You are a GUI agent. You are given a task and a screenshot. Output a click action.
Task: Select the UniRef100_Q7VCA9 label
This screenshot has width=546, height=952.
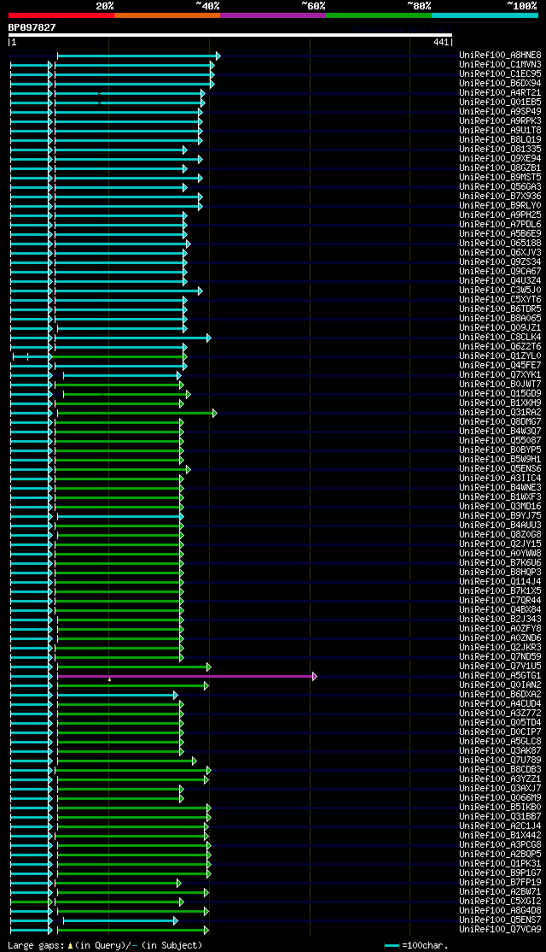501,930
